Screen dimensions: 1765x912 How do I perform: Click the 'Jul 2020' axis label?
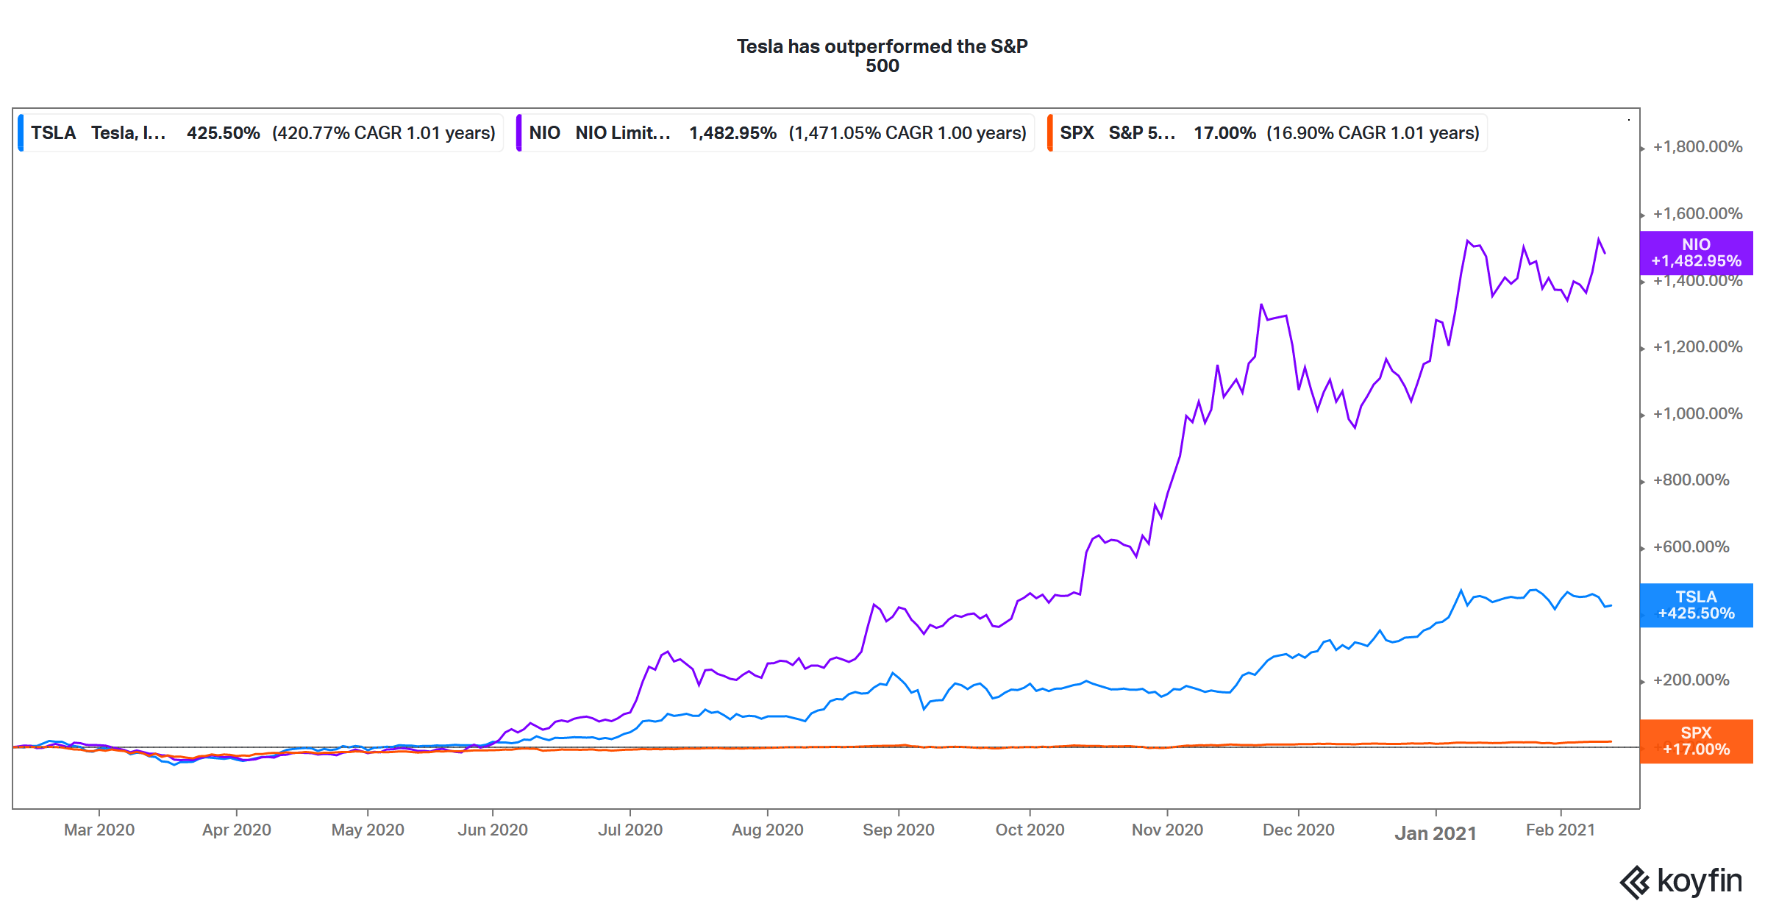point(630,830)
